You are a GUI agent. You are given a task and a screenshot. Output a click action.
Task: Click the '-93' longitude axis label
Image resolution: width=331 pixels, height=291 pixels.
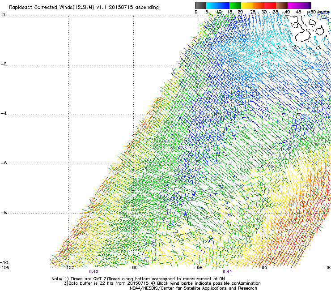263,268
